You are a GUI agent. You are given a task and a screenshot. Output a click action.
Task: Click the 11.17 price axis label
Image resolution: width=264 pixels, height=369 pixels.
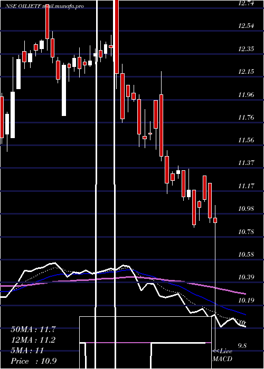(x=246, y=186)
